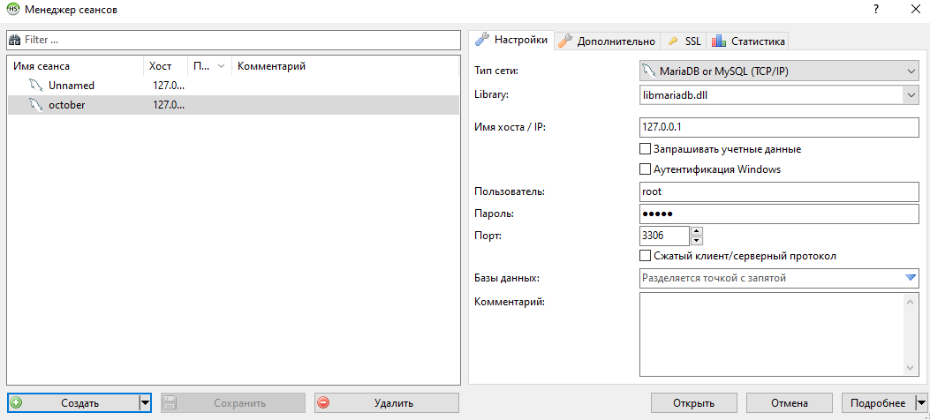Viewport: 930px width, 420px height.
Task: Toggle Аутентификация Windows checkbox
Action: click(x=645, y=169)
